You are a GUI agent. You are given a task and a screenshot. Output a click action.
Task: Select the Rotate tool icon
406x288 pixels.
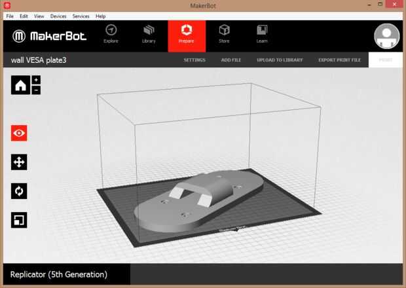19,191
